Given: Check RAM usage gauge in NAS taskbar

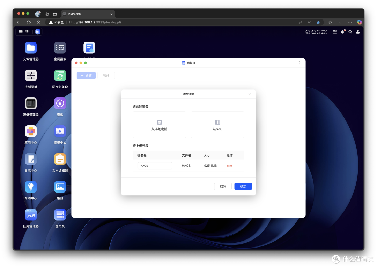Looking at the screenshot, I should 314,32.
